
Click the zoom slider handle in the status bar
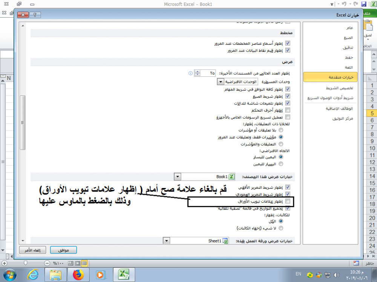click(x=25, y=263)
